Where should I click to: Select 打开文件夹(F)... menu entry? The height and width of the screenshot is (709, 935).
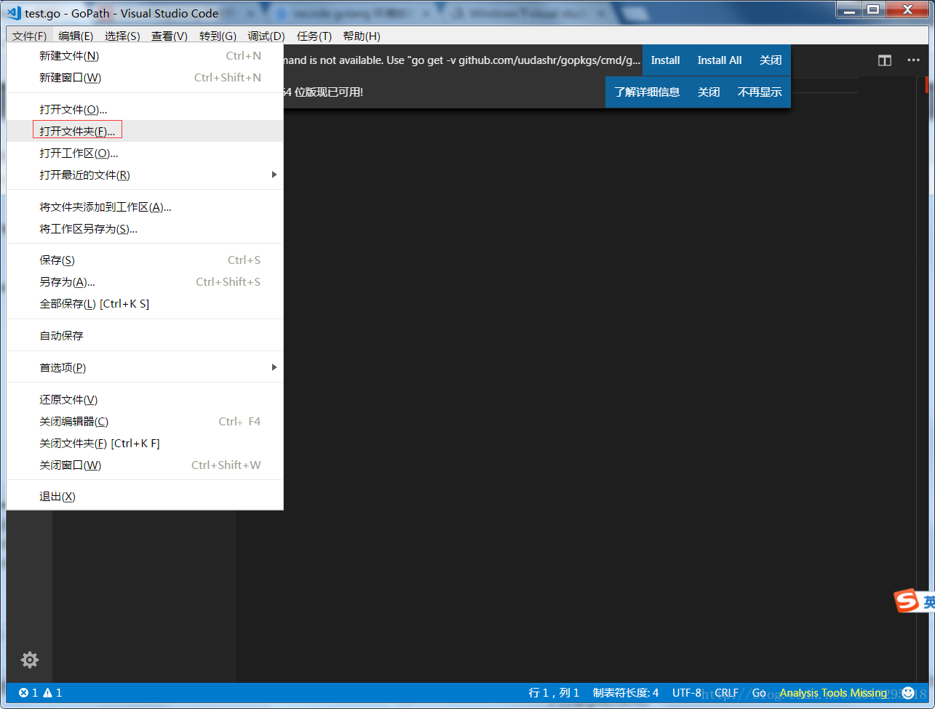point(145,132)
